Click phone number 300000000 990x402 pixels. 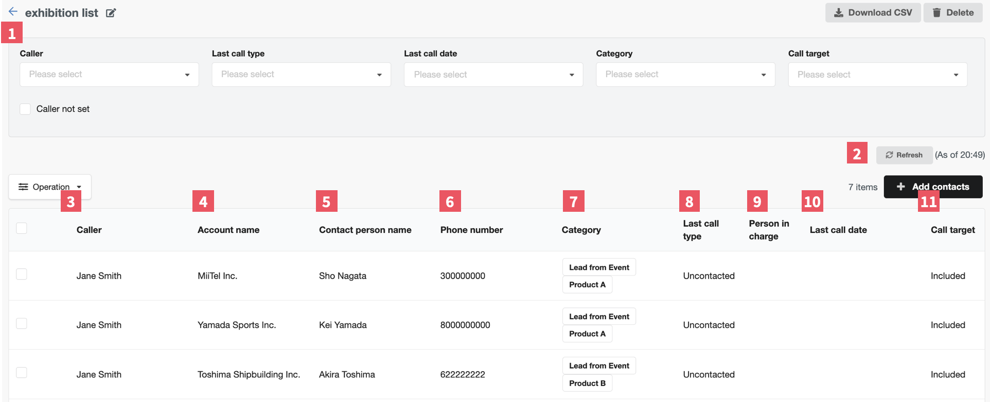pos(463,276)
